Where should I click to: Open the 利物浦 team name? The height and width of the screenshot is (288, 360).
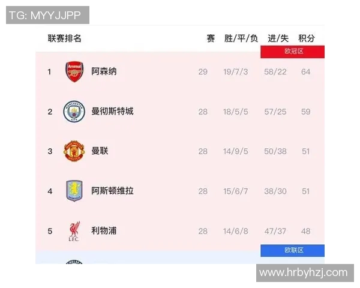(x=104, y=231)
